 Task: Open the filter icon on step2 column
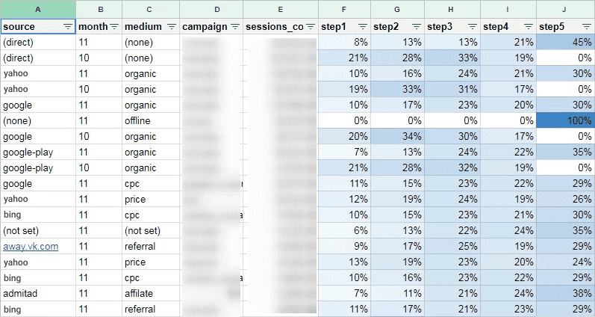[x=417, y=27]
